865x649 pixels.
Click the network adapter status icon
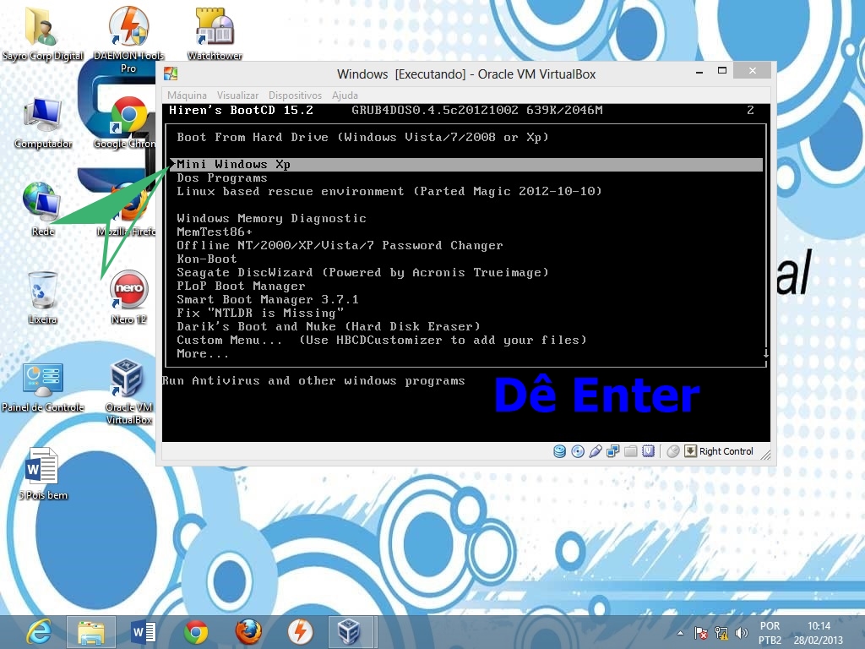(613, 451)
